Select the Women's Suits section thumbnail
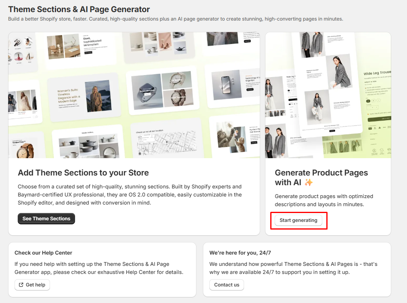Viewport: 407px width, 303px height. [x=84, y=97]
